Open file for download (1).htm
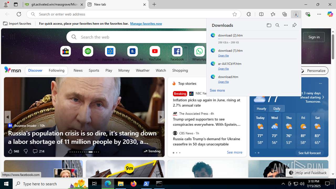The image size is (336, 189). pyautogui.click(x=223, y=56)
